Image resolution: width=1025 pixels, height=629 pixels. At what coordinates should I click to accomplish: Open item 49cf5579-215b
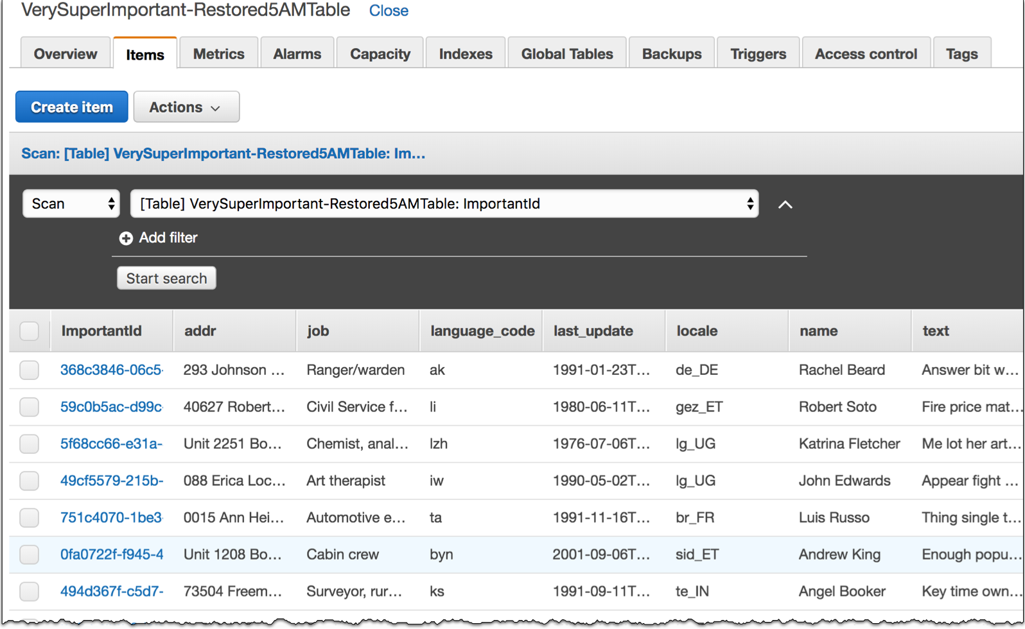tap(112, 481)
